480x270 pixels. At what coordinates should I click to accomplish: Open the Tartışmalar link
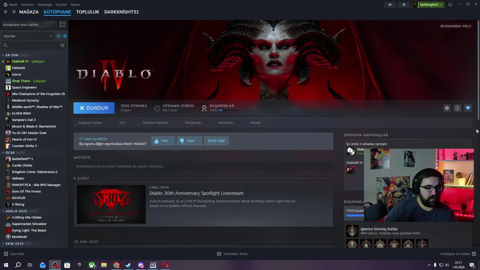(193, 123)
